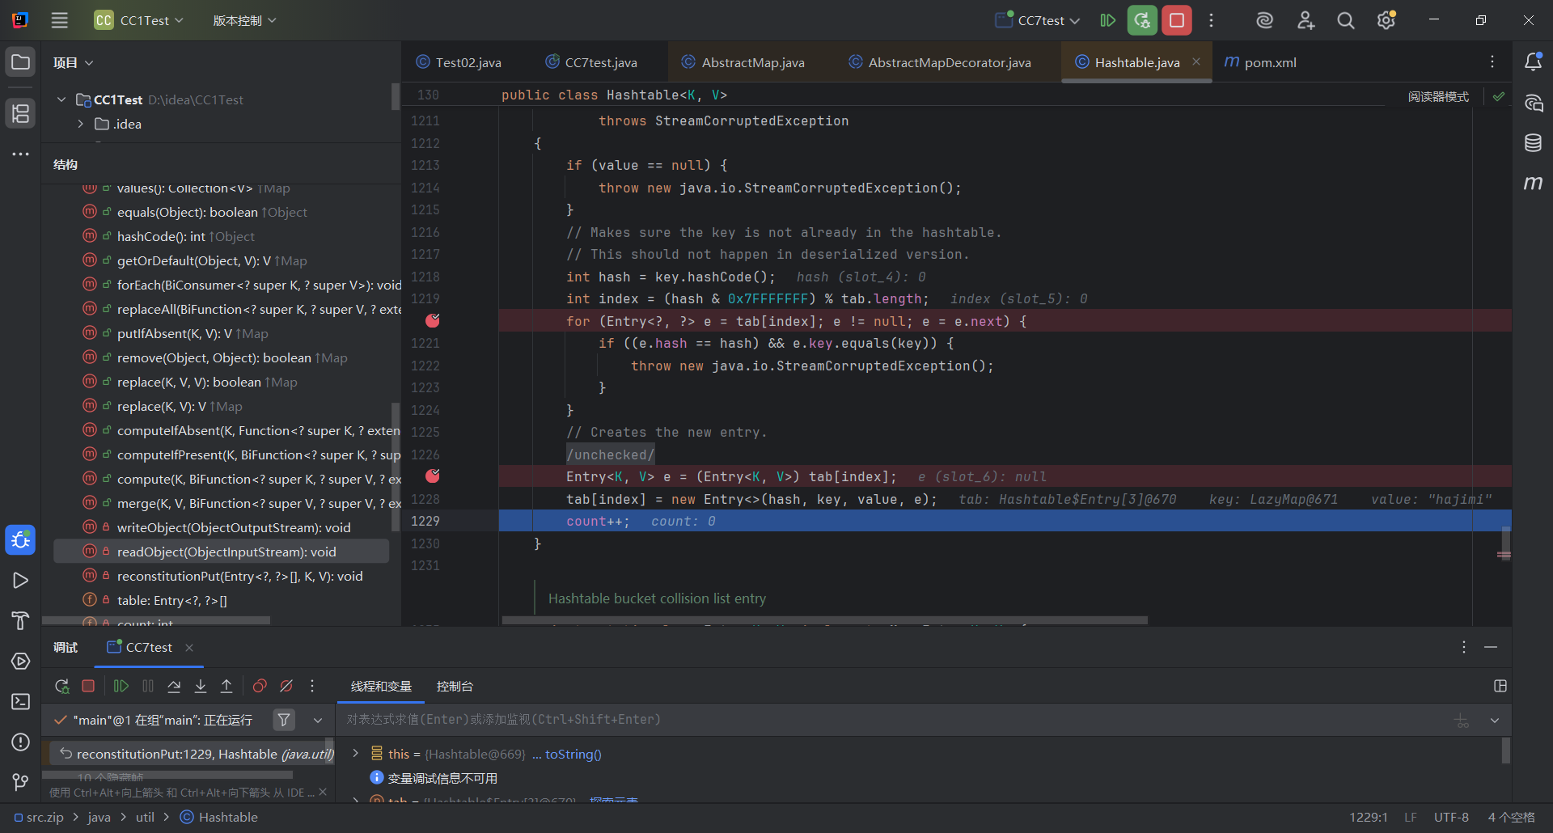This screenshot has height=833, width=1553.
Task: Click Step Into in debug toolbar
Action: (x=201, y=686)
